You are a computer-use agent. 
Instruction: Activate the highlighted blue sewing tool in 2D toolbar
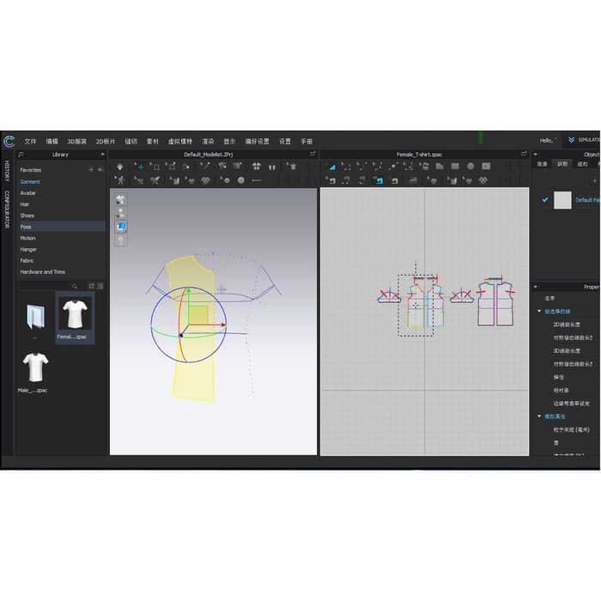pyautogui.click(x=379, y=180)
